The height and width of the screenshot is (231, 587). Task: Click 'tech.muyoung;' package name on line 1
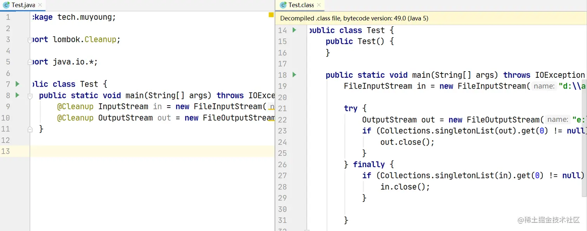pos(87,17)
